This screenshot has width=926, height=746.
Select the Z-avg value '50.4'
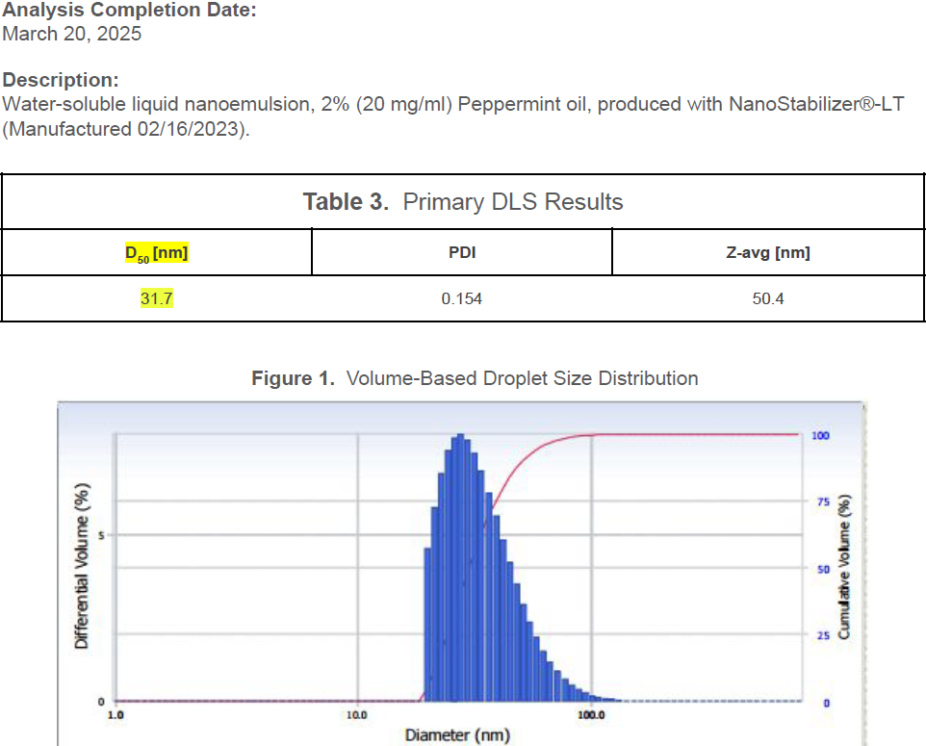click(x=768, y=298)
